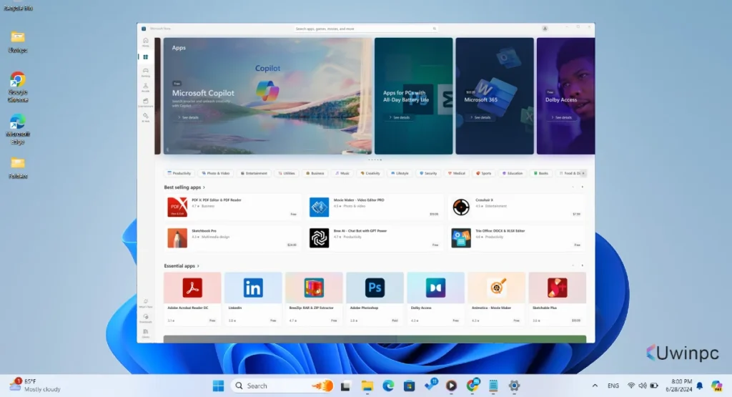Show next Essential apps page arrow
Screen dimensions: 732x397
[582, 265]
